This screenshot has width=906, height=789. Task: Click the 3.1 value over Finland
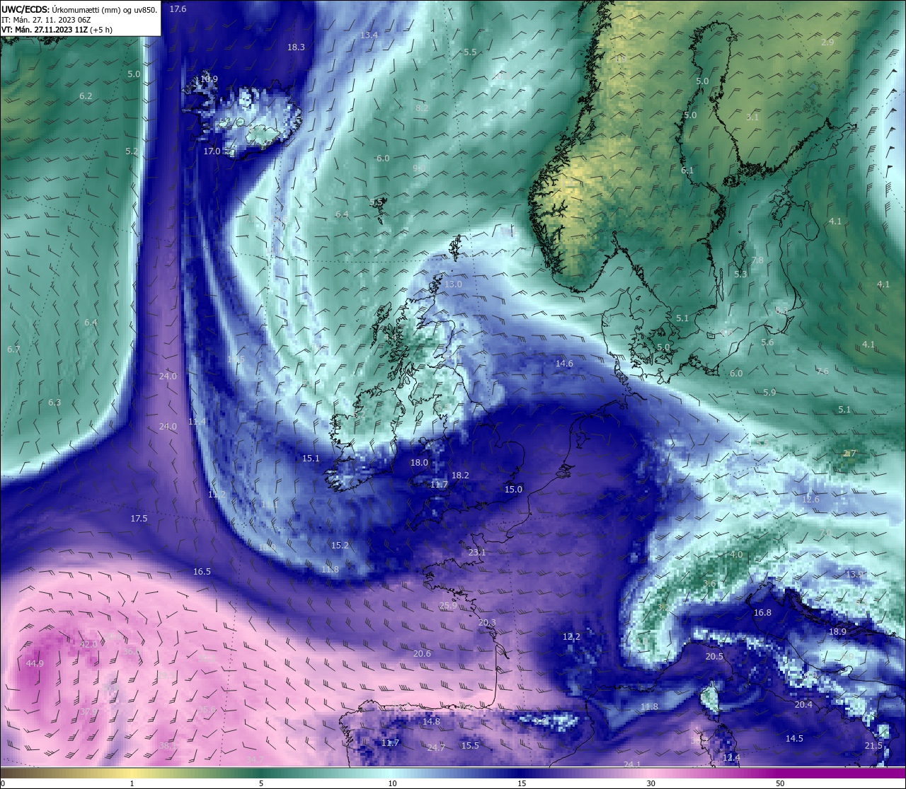point(752,117)
